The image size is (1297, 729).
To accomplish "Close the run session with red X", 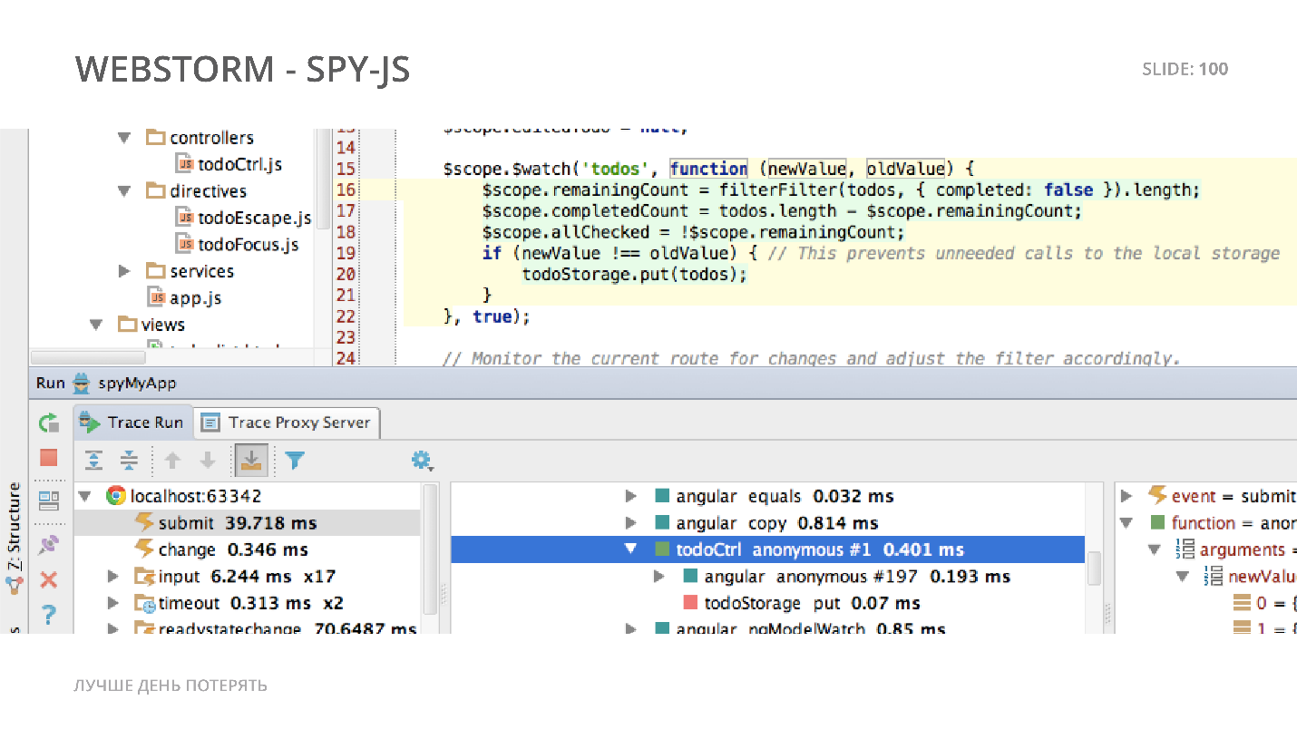I will [x=49, y=580].
